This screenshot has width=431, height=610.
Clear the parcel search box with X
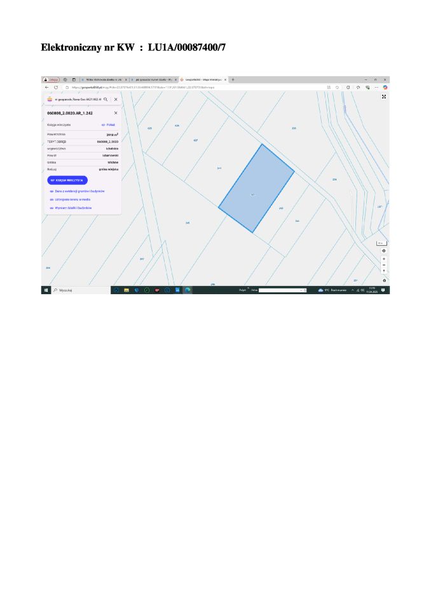(x=116, y=100)
